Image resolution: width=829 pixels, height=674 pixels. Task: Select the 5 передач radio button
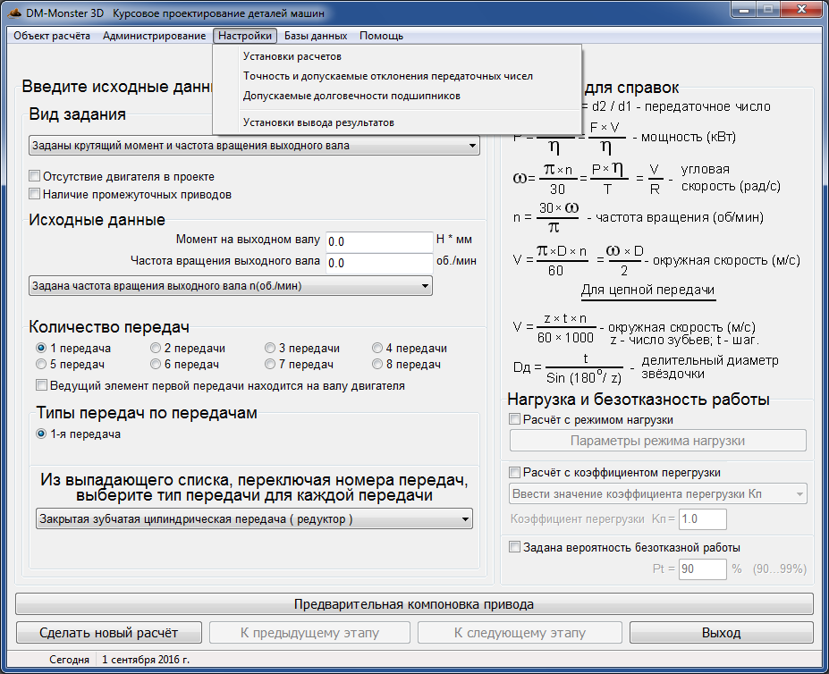tap(41, 364)
